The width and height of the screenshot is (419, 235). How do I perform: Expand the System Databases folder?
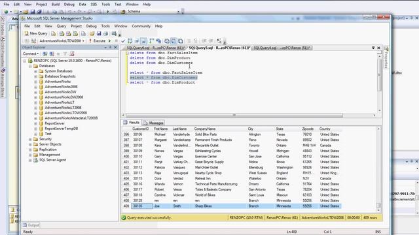(x=35, y=71)
